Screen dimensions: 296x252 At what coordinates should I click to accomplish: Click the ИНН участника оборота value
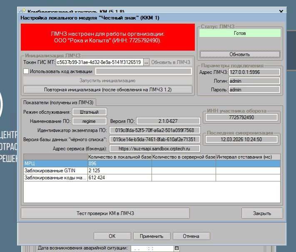click(241, 117)
